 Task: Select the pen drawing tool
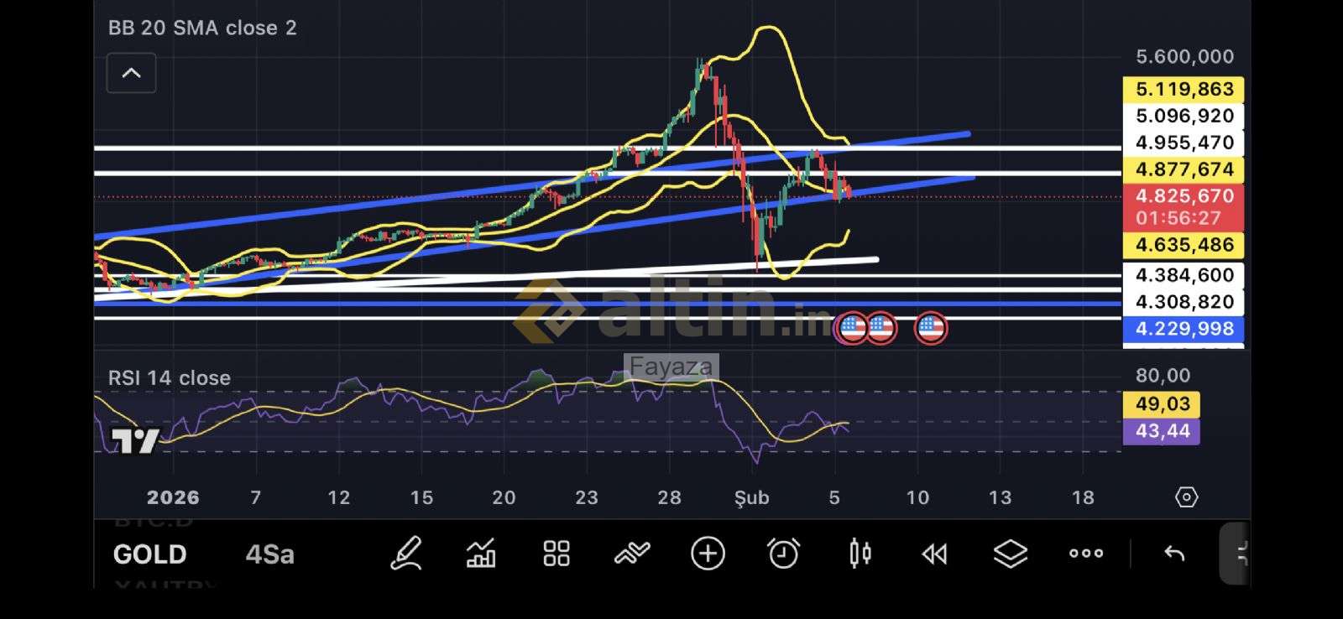[x=406, y=554]
